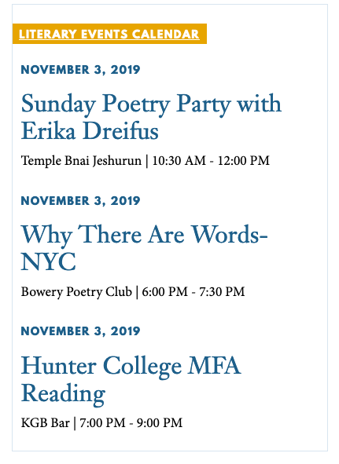This screenshot has width=339, height=464.
Task: Click the name Erika Dreifus in title
Action: tap(90, 131)
